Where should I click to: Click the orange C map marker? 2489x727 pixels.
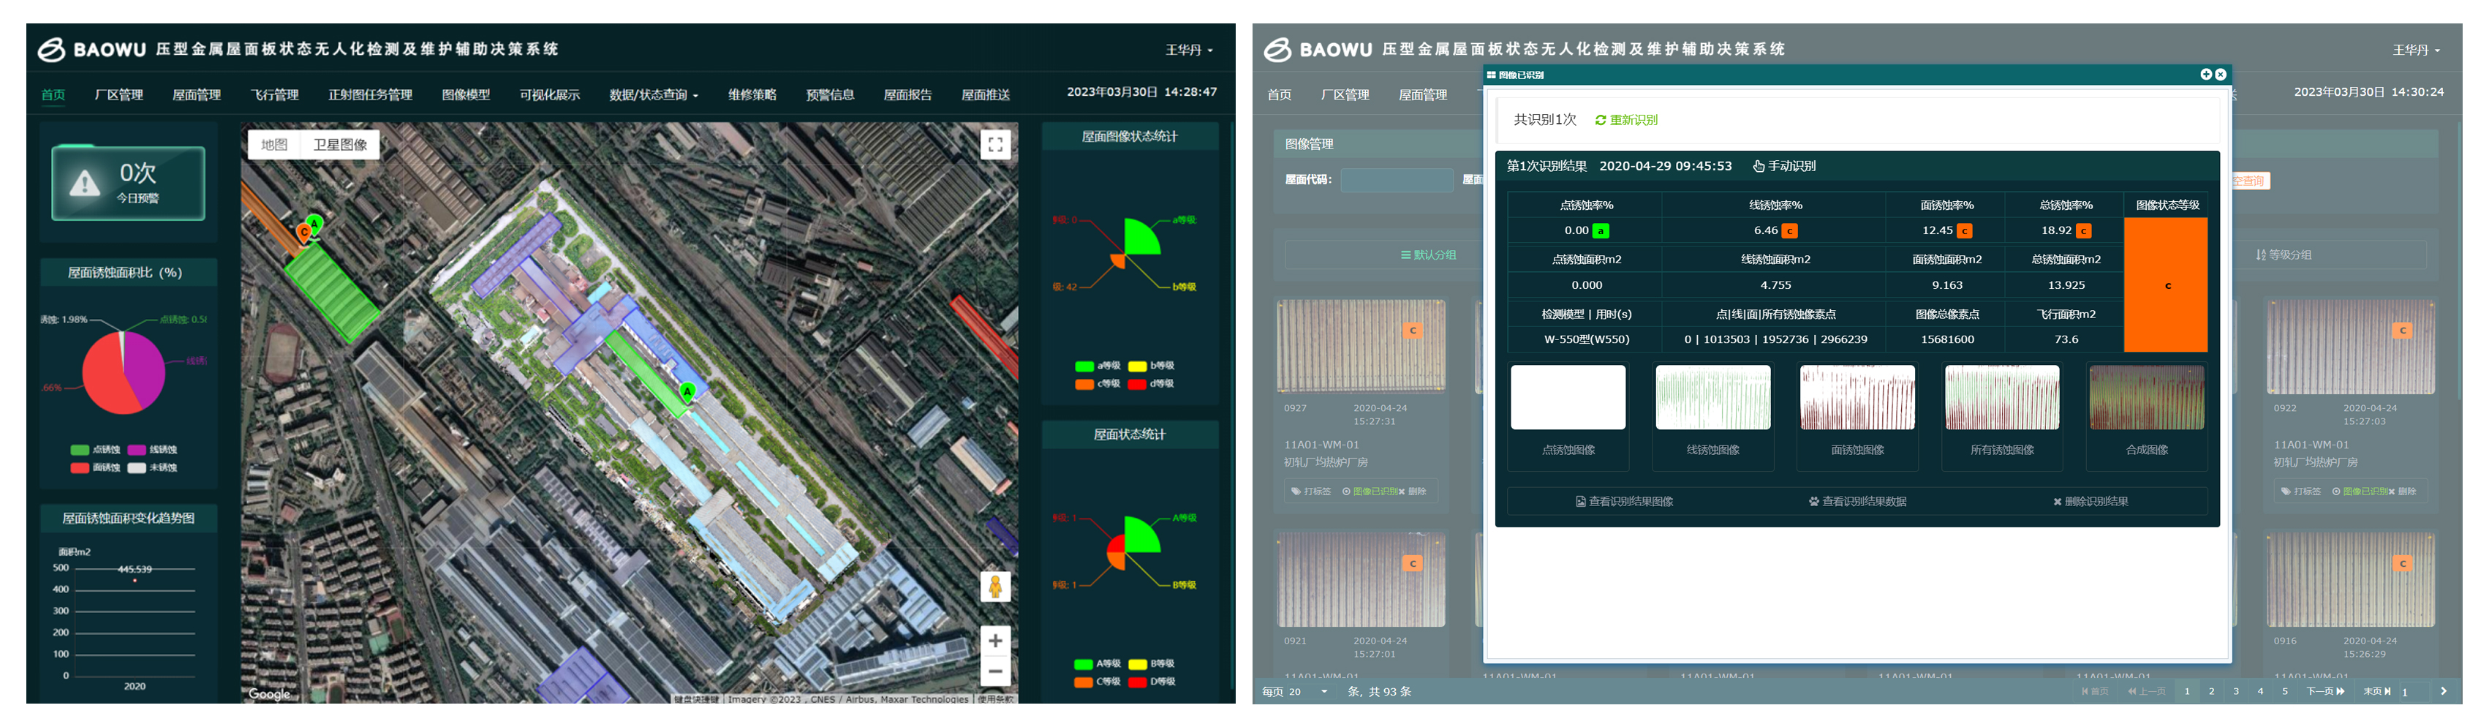point(304,232)
